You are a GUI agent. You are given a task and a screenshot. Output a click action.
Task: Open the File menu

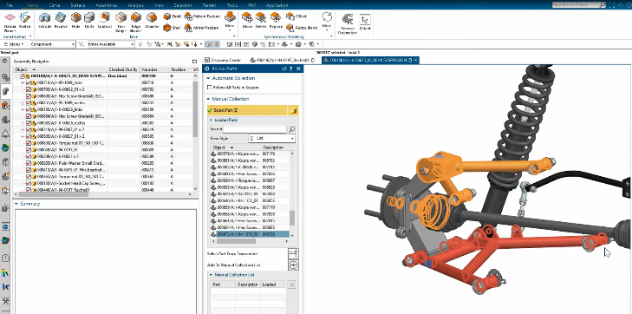coord(10,5)
